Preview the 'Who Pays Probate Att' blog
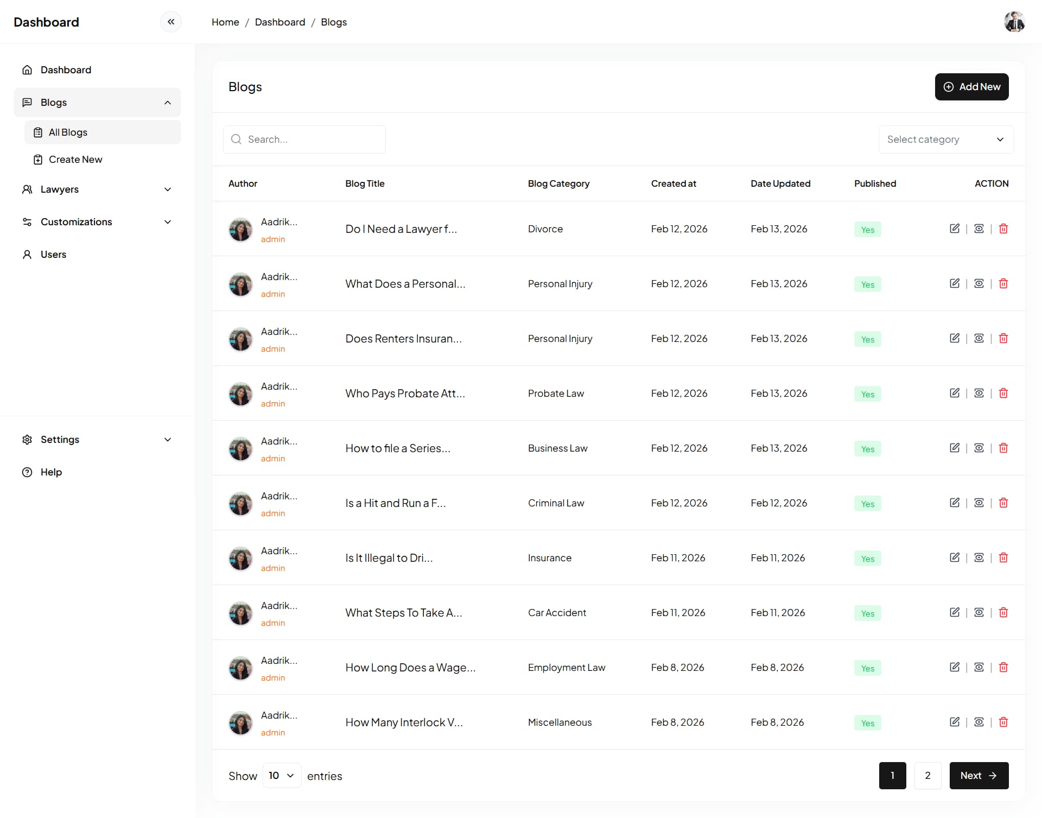Screen dimensions: 1042x818 (979, 393)
